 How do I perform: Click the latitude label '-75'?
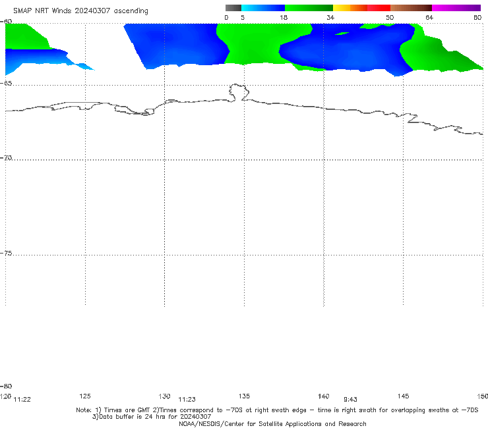[6, 253]
